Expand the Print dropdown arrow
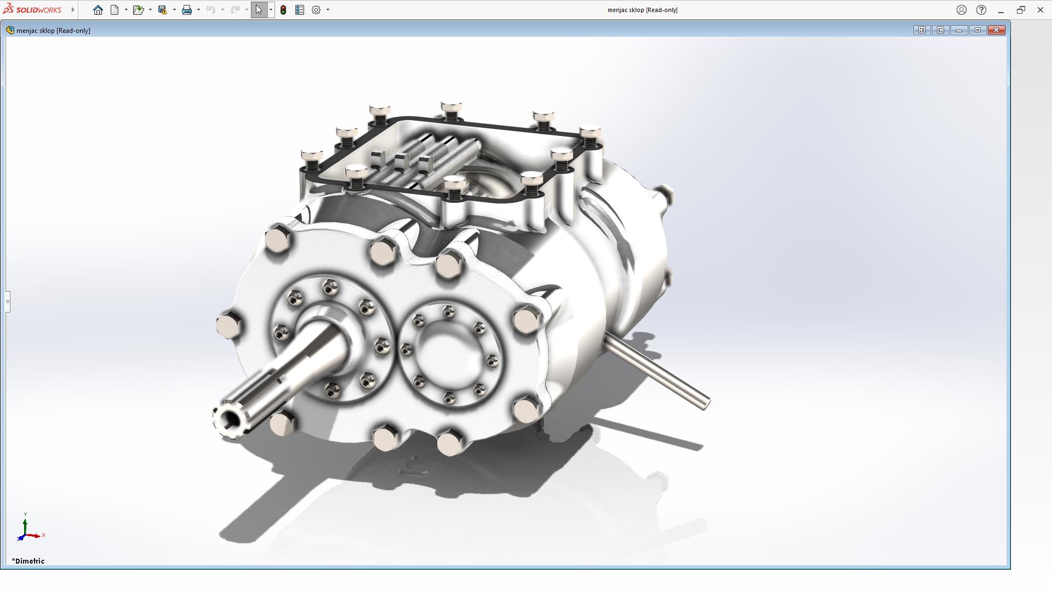This screenshot has height=591, width=1052. coord(198,10)
